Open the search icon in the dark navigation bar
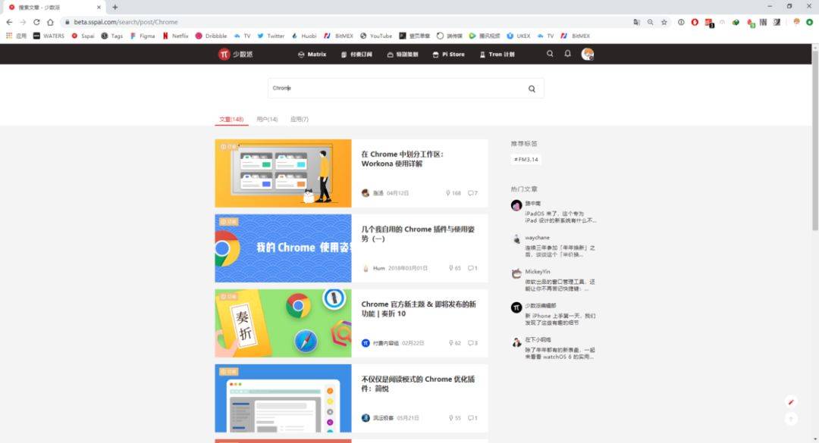This screenshot has height=443, width=819. pyautogui.click(x=550, y=54)
